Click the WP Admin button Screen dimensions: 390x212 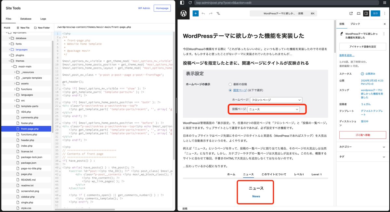pos(144,8)
